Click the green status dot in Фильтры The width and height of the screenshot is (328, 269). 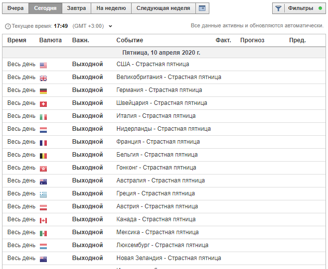tap(320, 8)
